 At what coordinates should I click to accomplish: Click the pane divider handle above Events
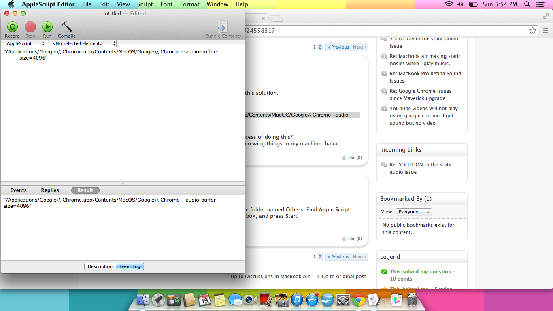click(123, 183)
